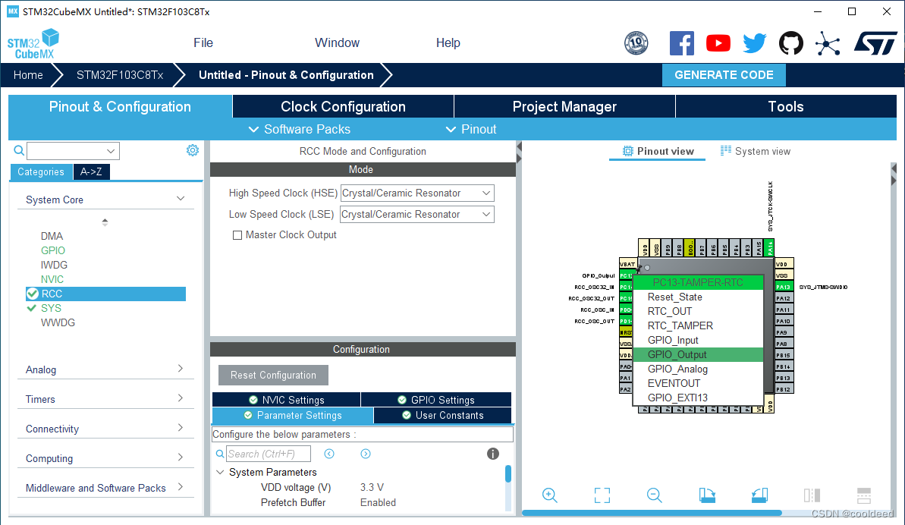Open the ST community network icon
Screen dimensions: 905x525
click(828, 43)
